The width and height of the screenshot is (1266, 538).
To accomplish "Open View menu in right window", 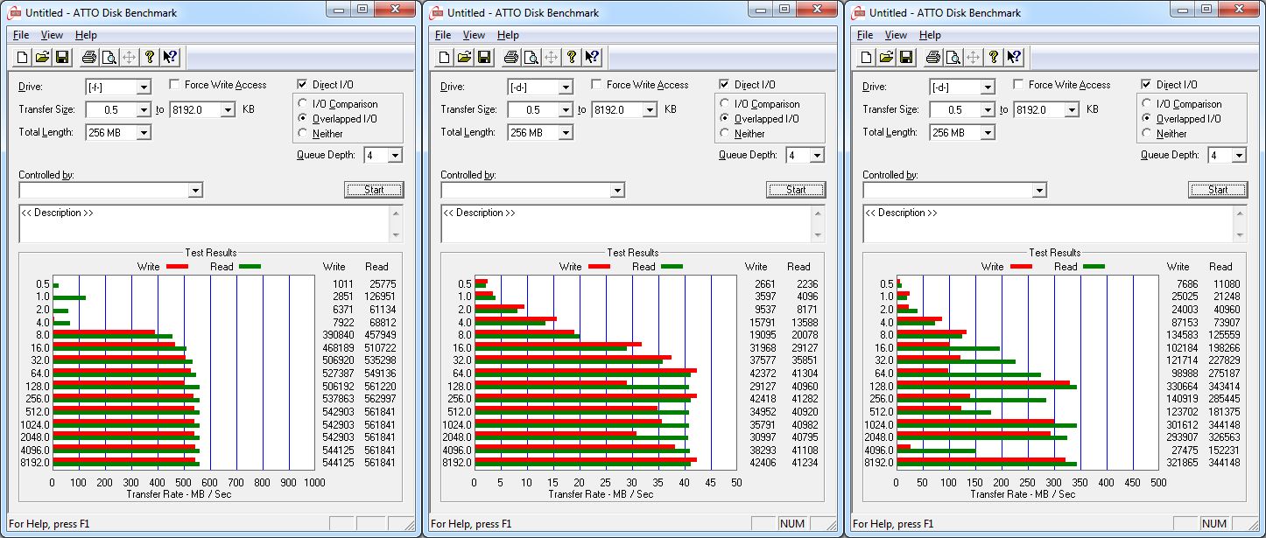I will [x=896, y=35].
